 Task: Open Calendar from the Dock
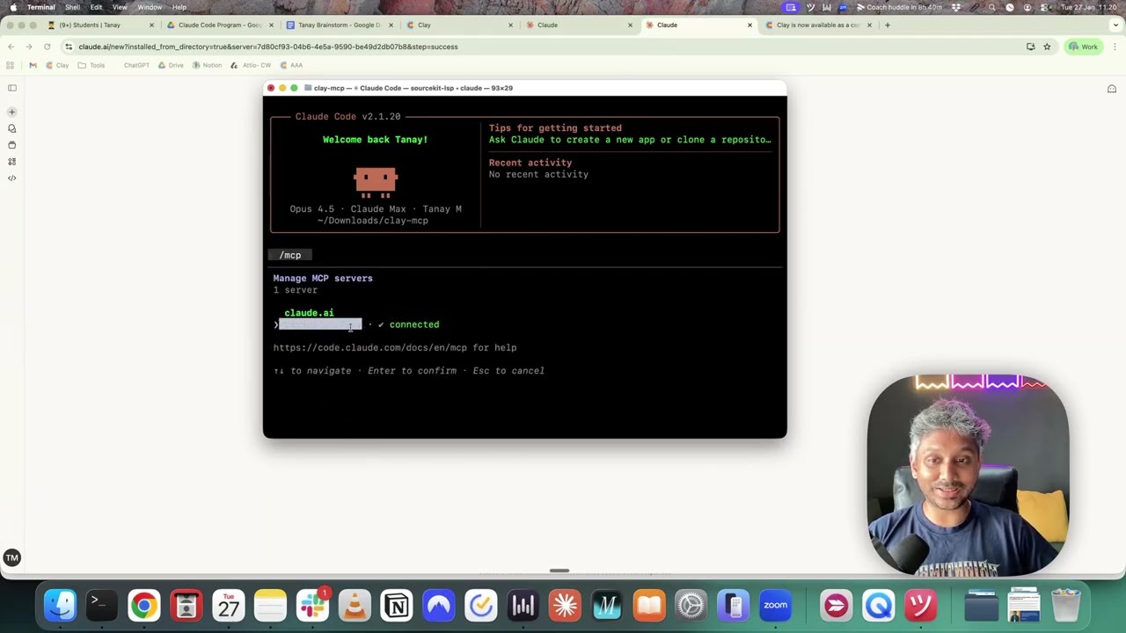(x=229, y=605)
